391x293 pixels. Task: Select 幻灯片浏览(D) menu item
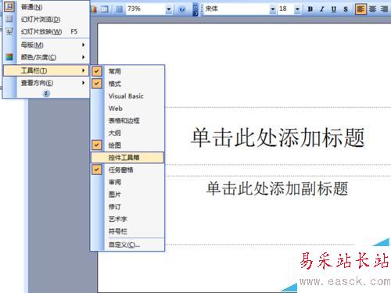tap(46, 20)
